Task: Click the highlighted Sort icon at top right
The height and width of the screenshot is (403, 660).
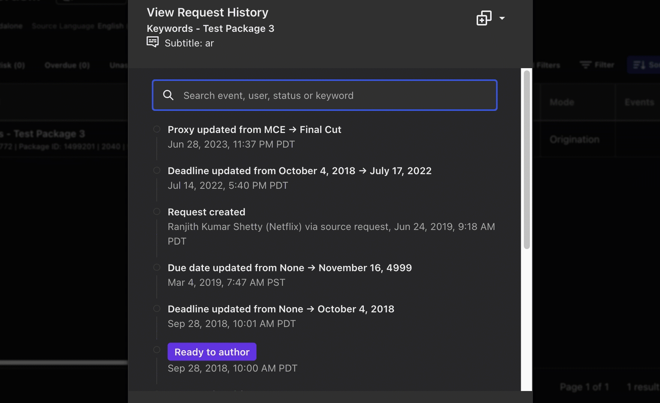Action: point(639,64)
